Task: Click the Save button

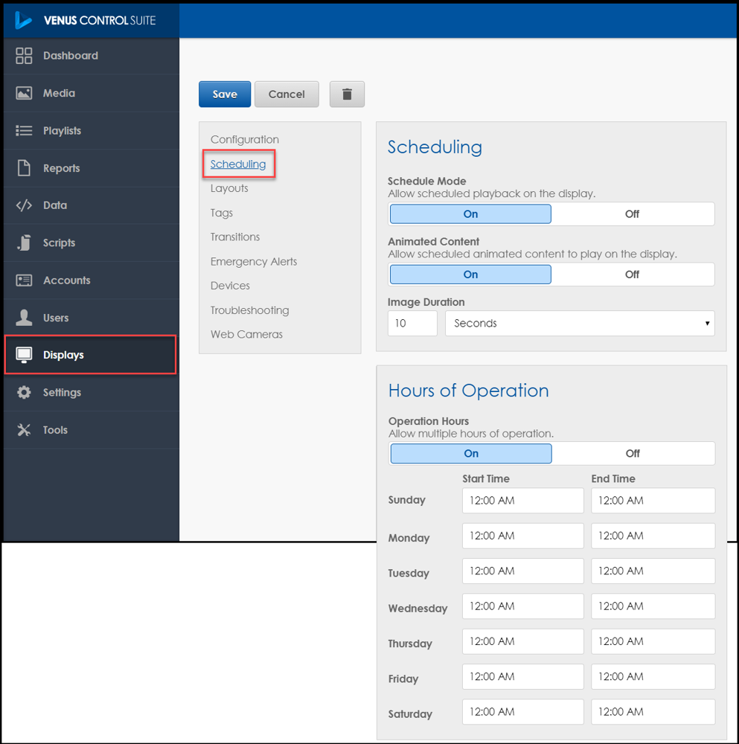Action: point(224,94)
